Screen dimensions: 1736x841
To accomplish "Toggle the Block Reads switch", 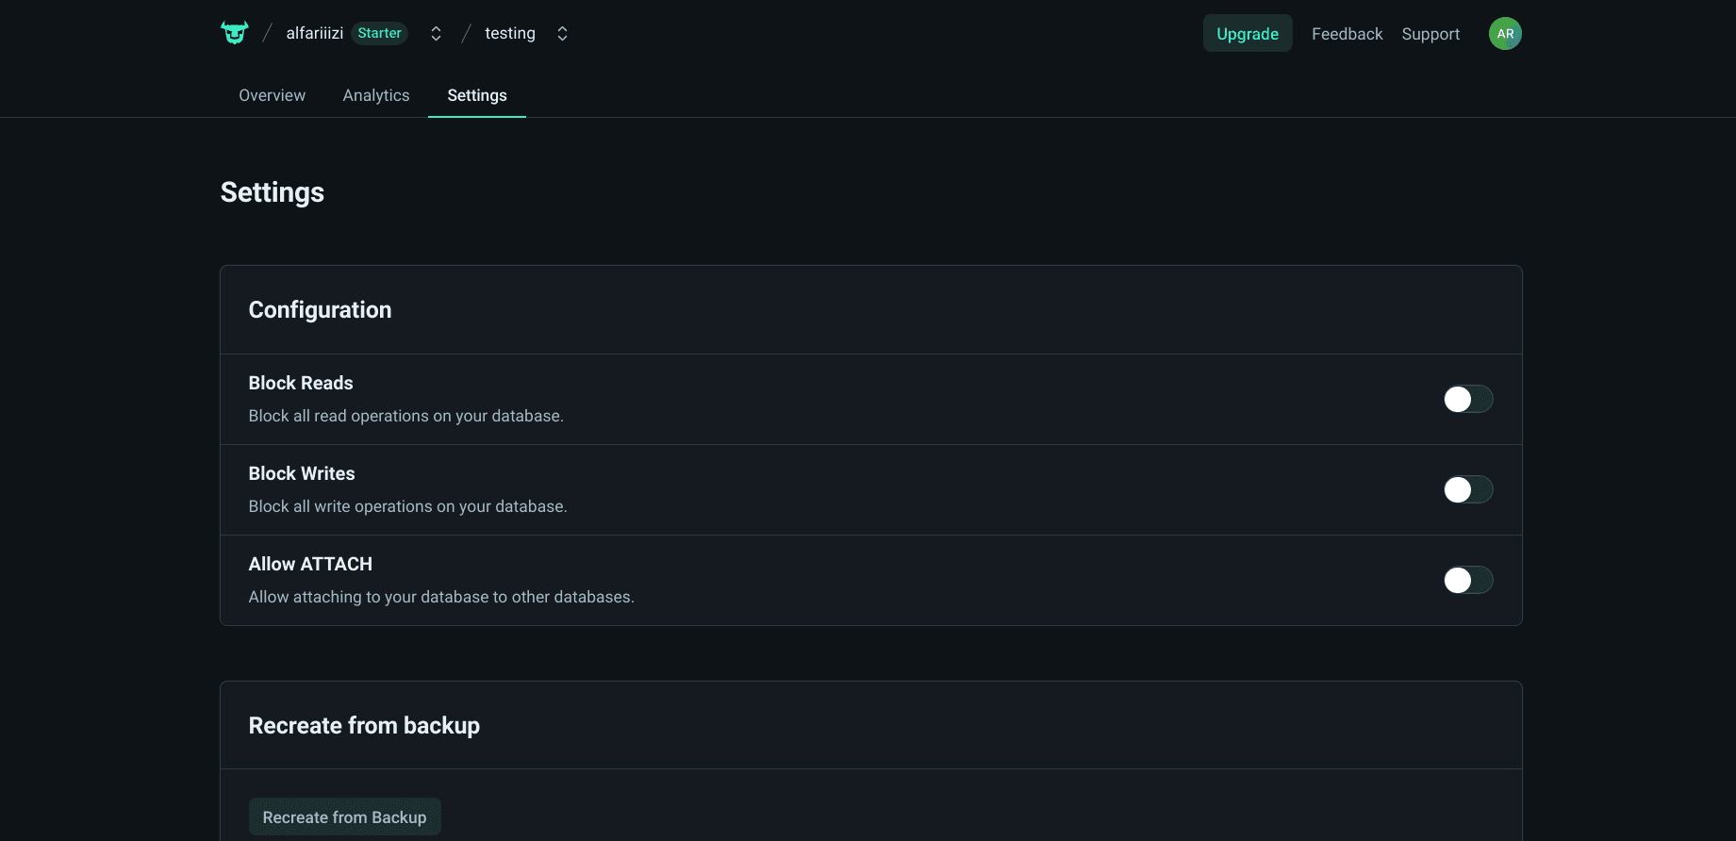I will coord(1468,399).
